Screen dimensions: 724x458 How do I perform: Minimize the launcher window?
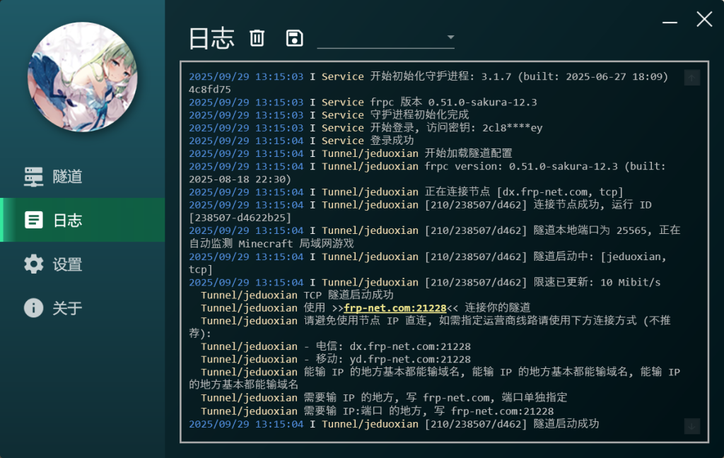click(x=670, y=21)
